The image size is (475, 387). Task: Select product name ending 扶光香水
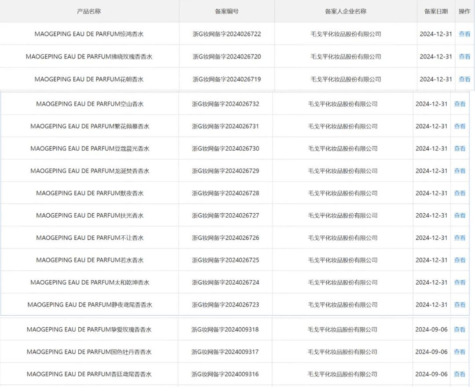click(90, 215)
